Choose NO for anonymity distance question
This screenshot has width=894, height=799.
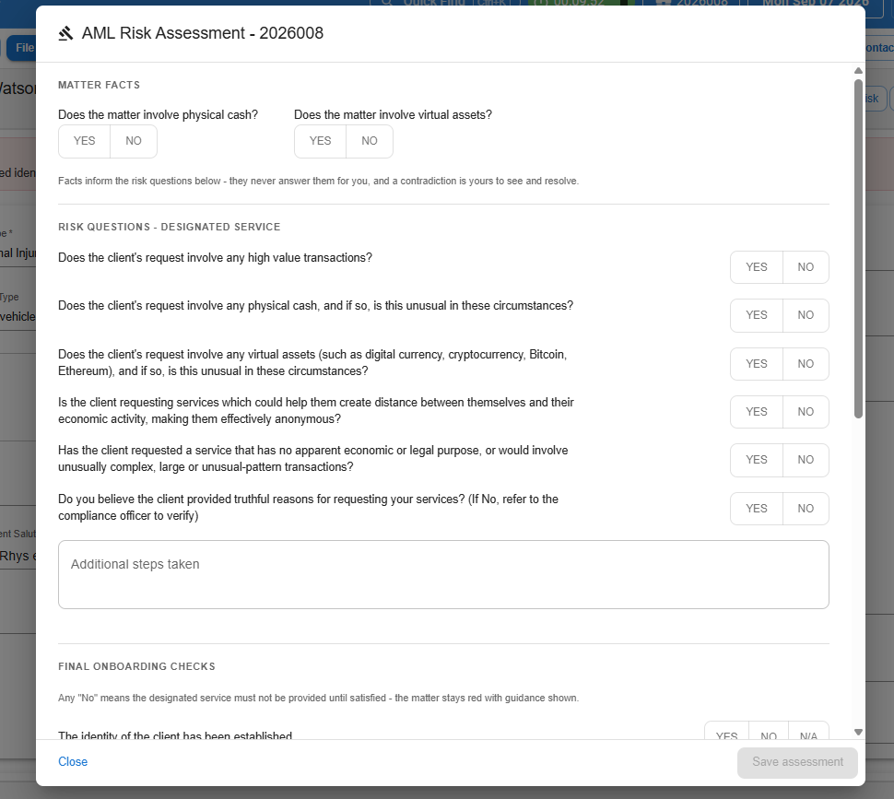pos(806,412)
